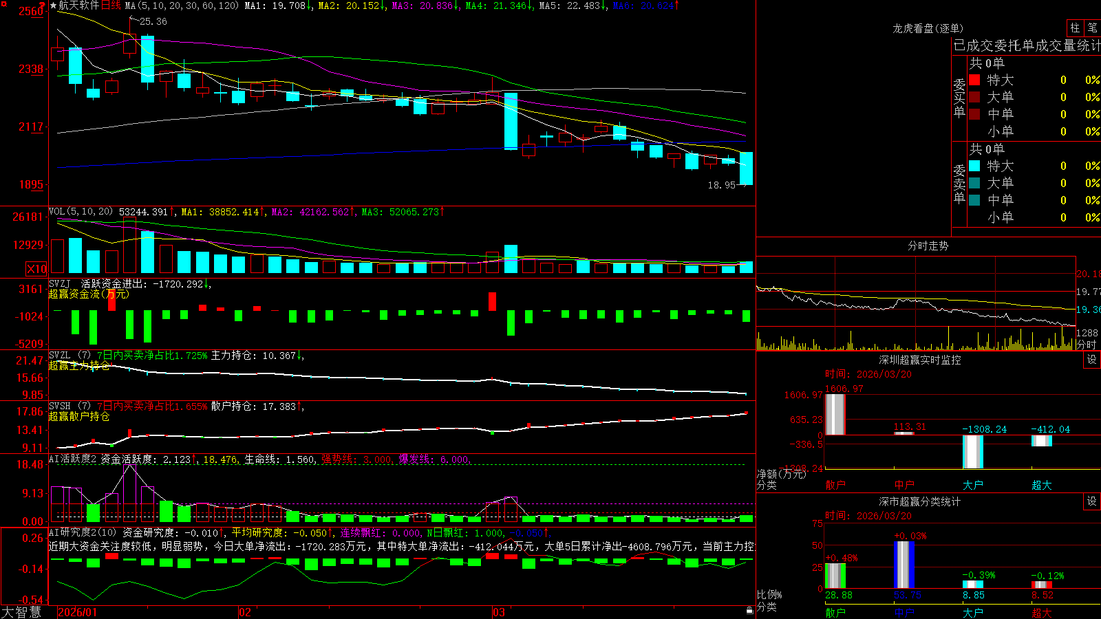The width and height of the screenshot is (1101, 619).
Task: Select the teal 中单 sell swatch
Action: tap(974, 199)
